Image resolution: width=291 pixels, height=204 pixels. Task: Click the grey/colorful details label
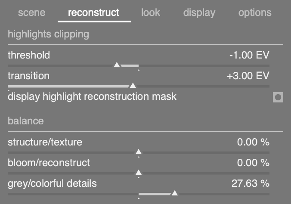(x=52, y=183)
